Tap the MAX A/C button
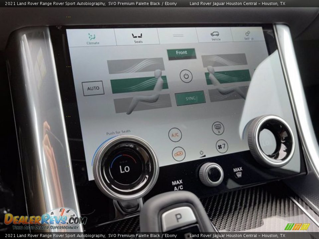The image size is (319, 239). (x=177, y=185)
